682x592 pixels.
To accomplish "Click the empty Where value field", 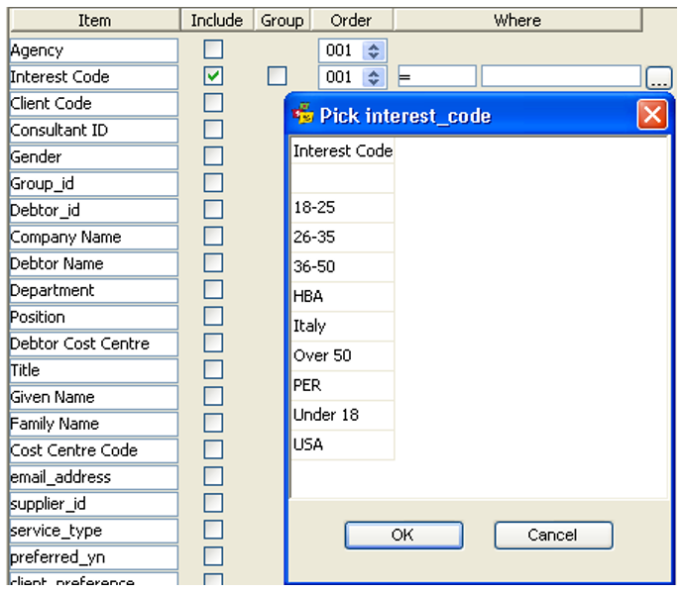I will [561, 77].
